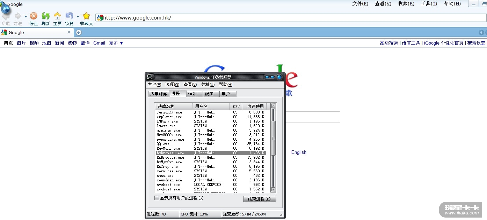
Task: Click the Google favicon in address bar
Action: pos(100,18)
